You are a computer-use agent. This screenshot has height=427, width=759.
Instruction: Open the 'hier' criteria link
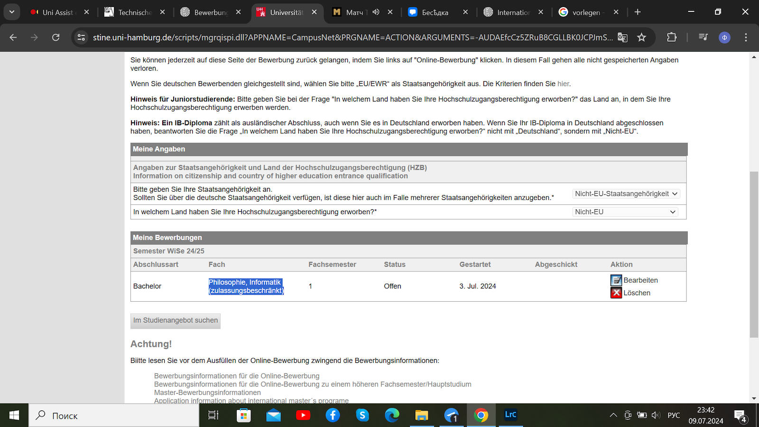click(x=563, y=84)
